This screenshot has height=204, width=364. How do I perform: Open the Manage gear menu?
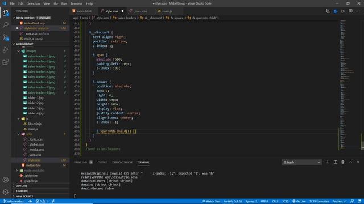tap(6, 192)
